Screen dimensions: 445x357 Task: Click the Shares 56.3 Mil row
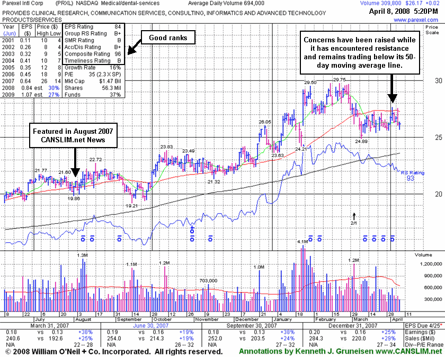click(93, 88)
